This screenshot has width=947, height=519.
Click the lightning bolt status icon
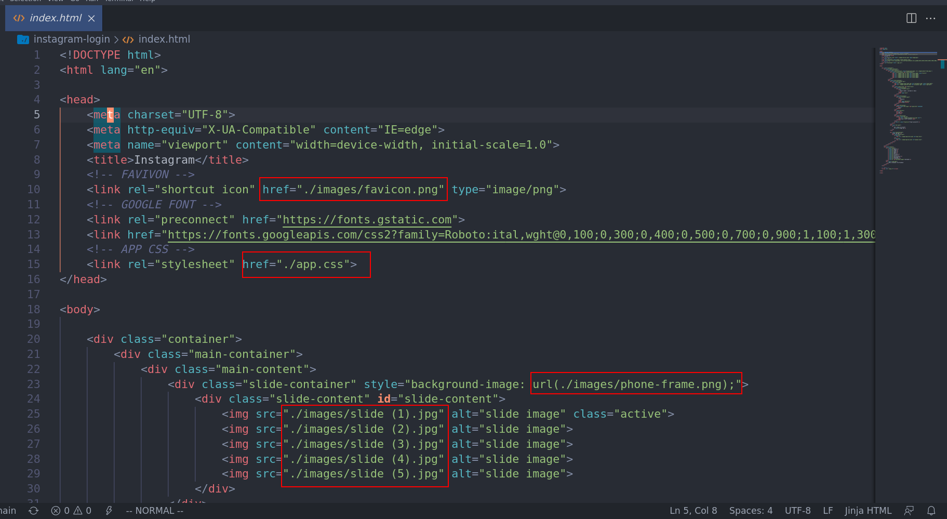click(x=109, y=511)
